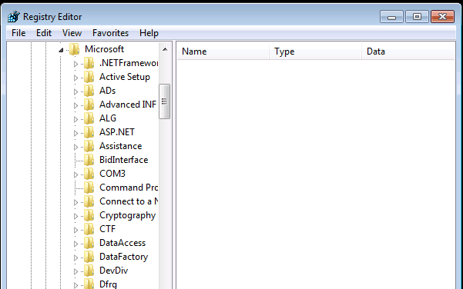Select the BidInterface folder icon
Image resolution: width=463 pixels, height=289 pixels.
point(89,160)
